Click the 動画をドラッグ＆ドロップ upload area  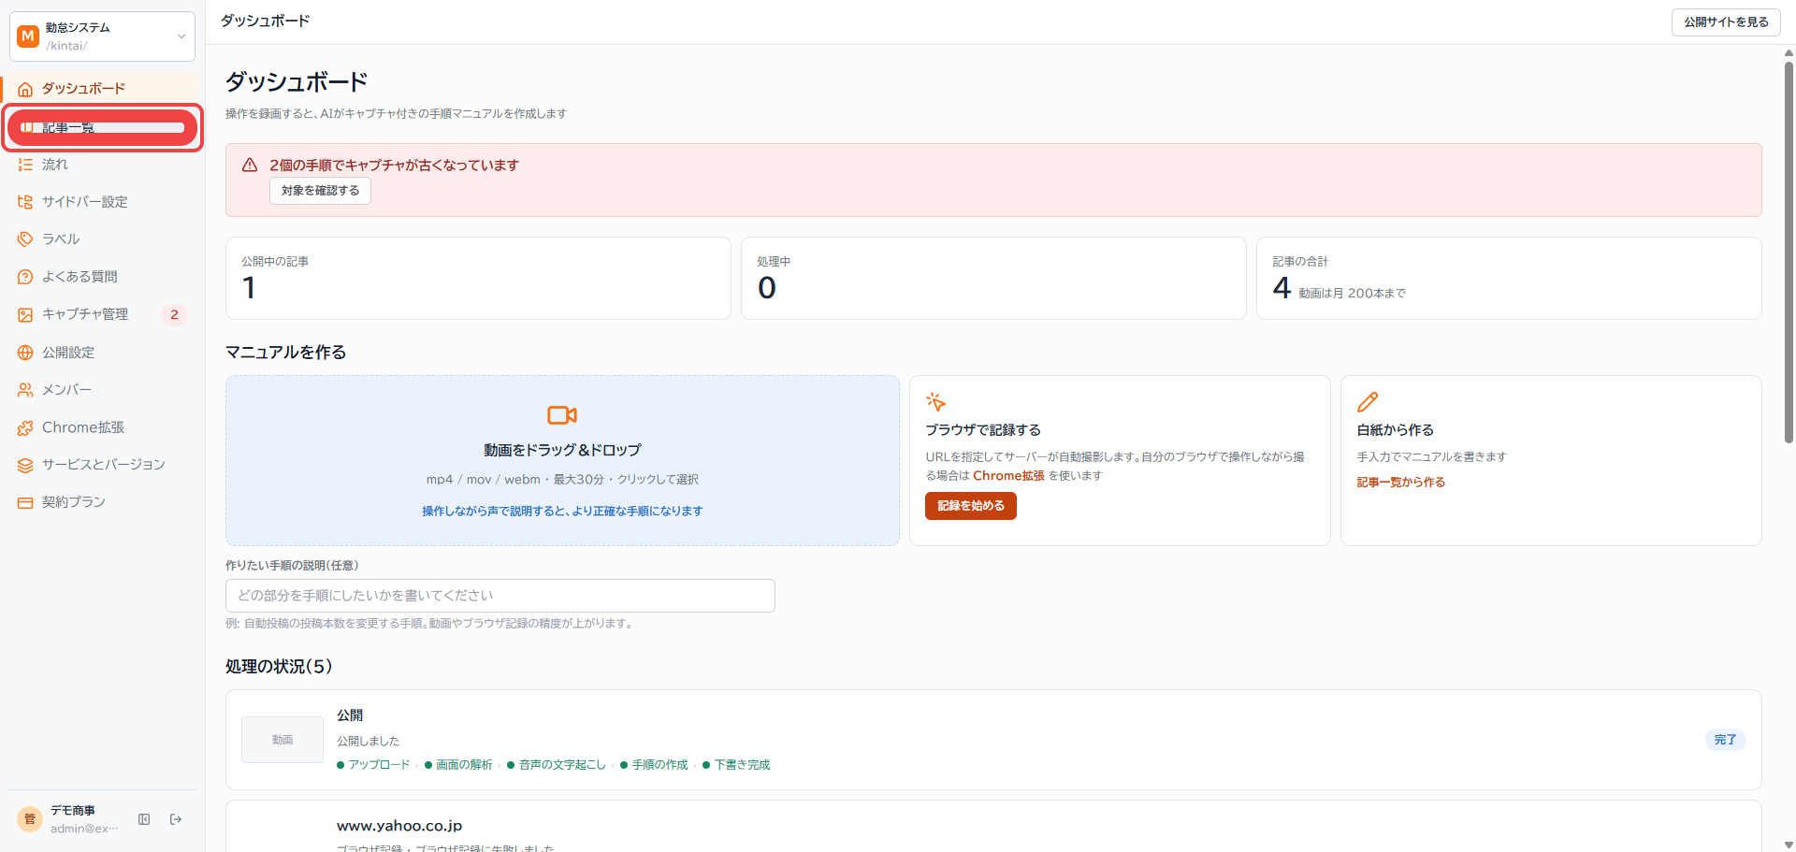(562, 461)
